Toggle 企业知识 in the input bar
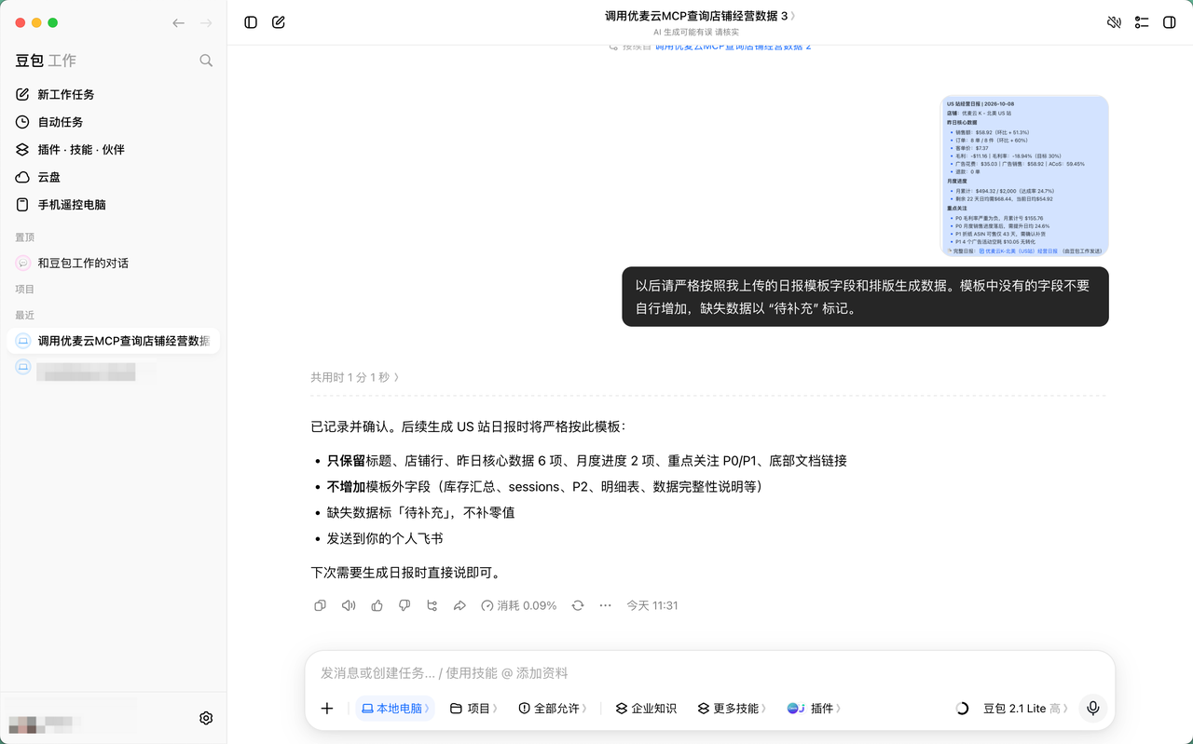This screenshot has height=744, width=1193. pyautogui.click(x=646, y=709)
